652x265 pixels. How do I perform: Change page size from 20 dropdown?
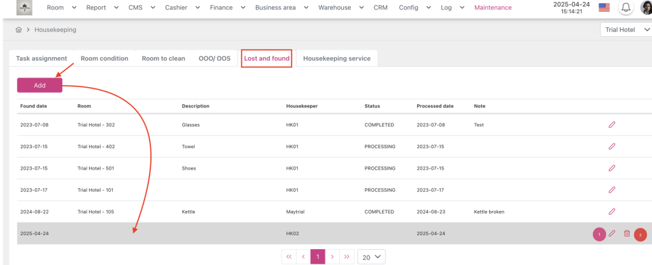371,257
